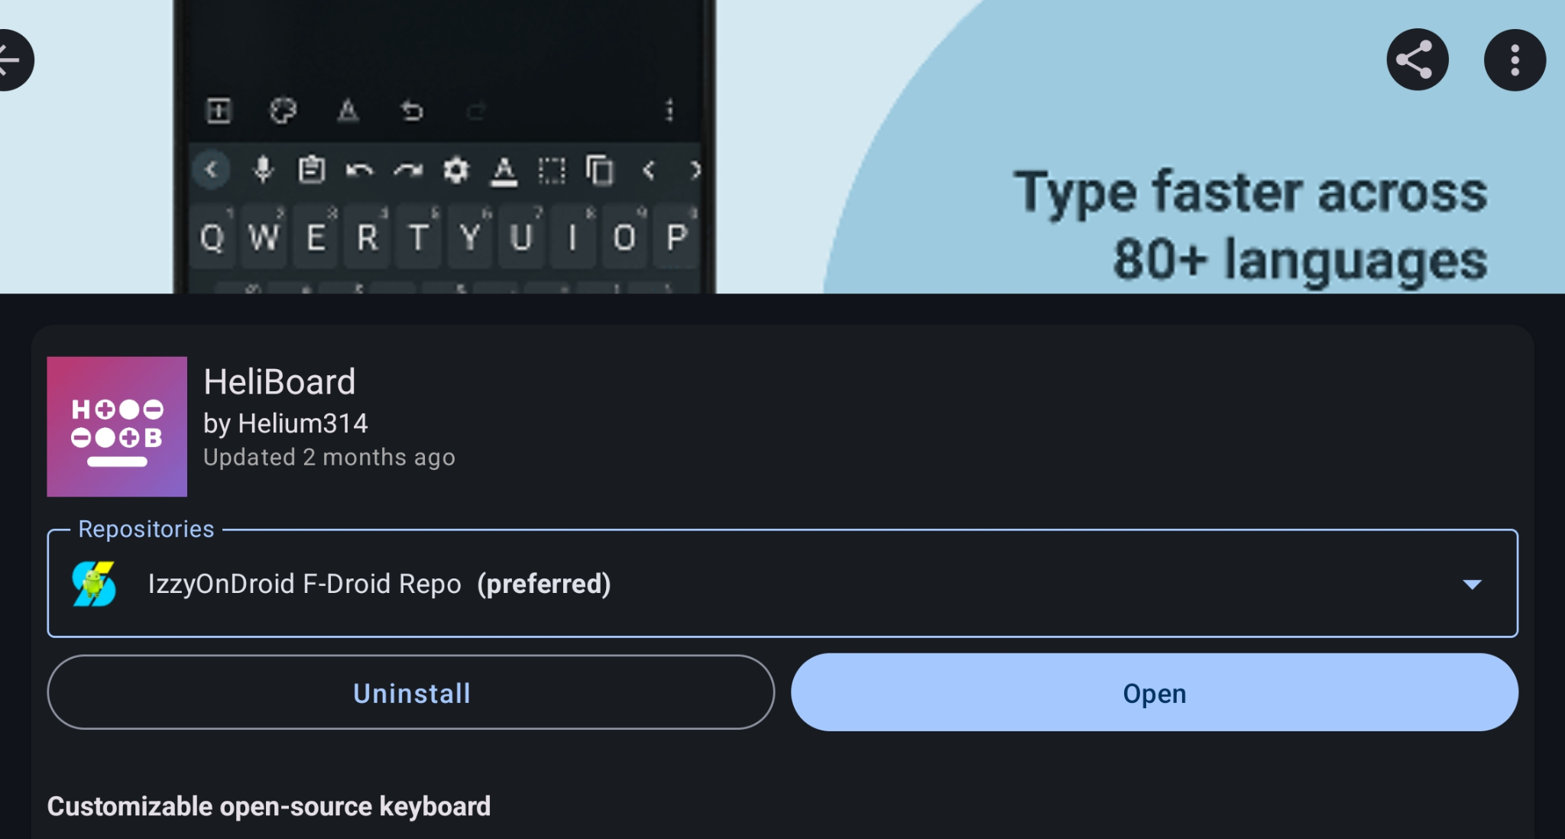
Task: Tap the resize keyboard icon
Action: 219,111
